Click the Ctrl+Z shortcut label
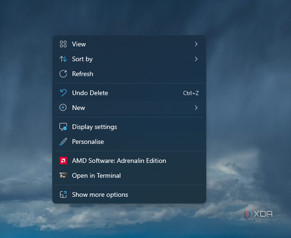Screen dimensions: 291x238 click(x=191, y=93)
